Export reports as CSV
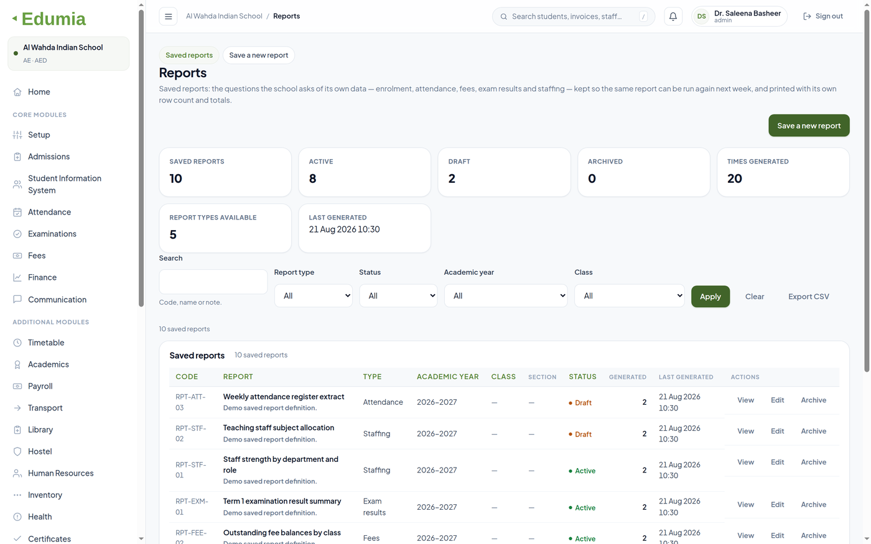The height and width of the screenshot is (544, 871). click(x=809, y=297)
